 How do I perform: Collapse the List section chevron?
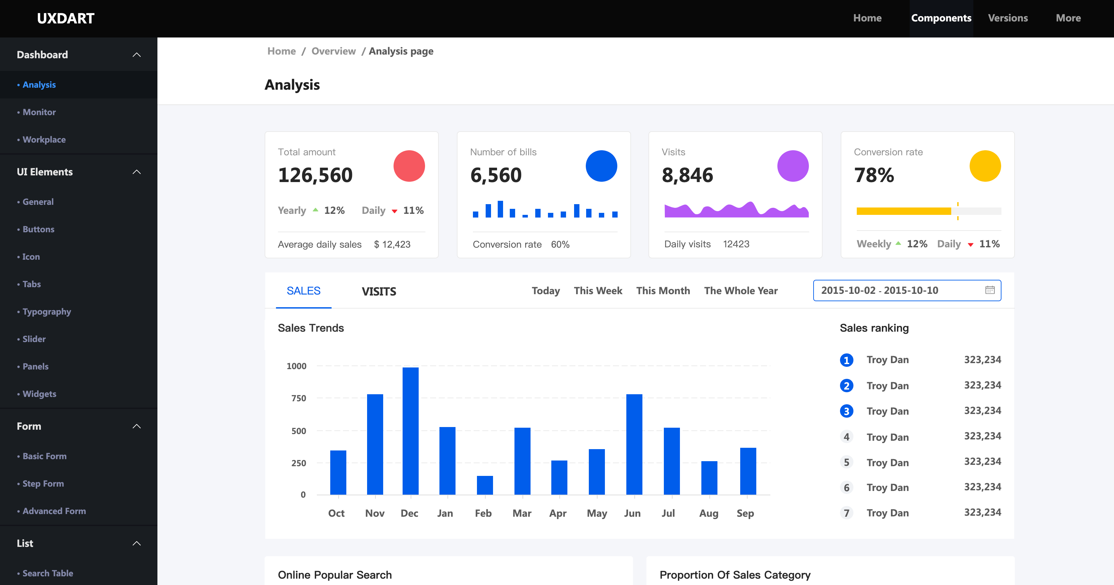[x=137, y=544]
